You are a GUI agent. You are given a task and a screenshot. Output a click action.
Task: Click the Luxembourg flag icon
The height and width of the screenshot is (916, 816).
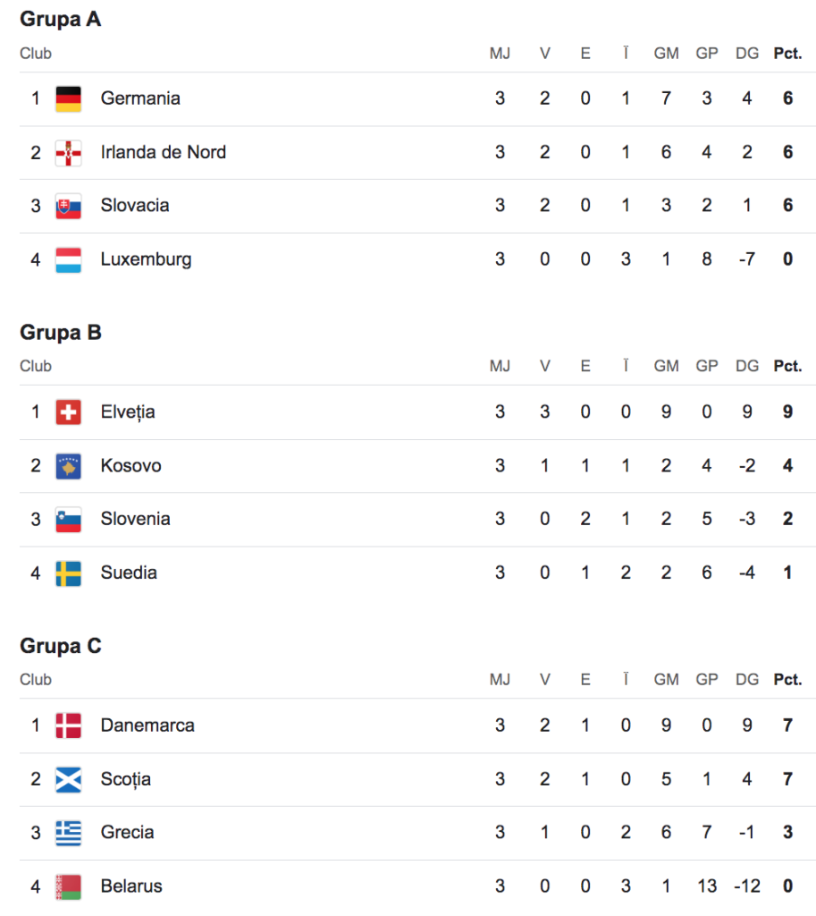tap(68, 260)
